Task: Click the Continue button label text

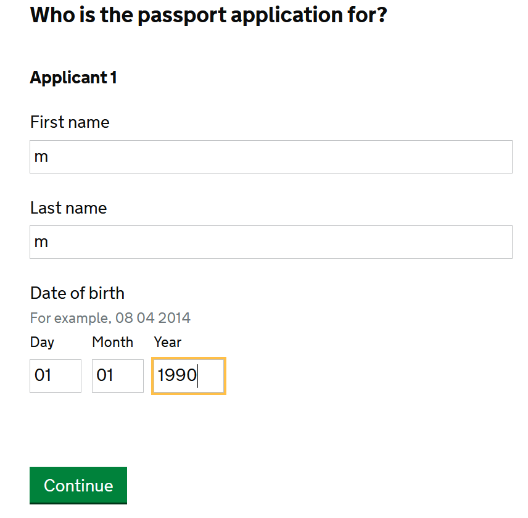Action: (78, 486)
